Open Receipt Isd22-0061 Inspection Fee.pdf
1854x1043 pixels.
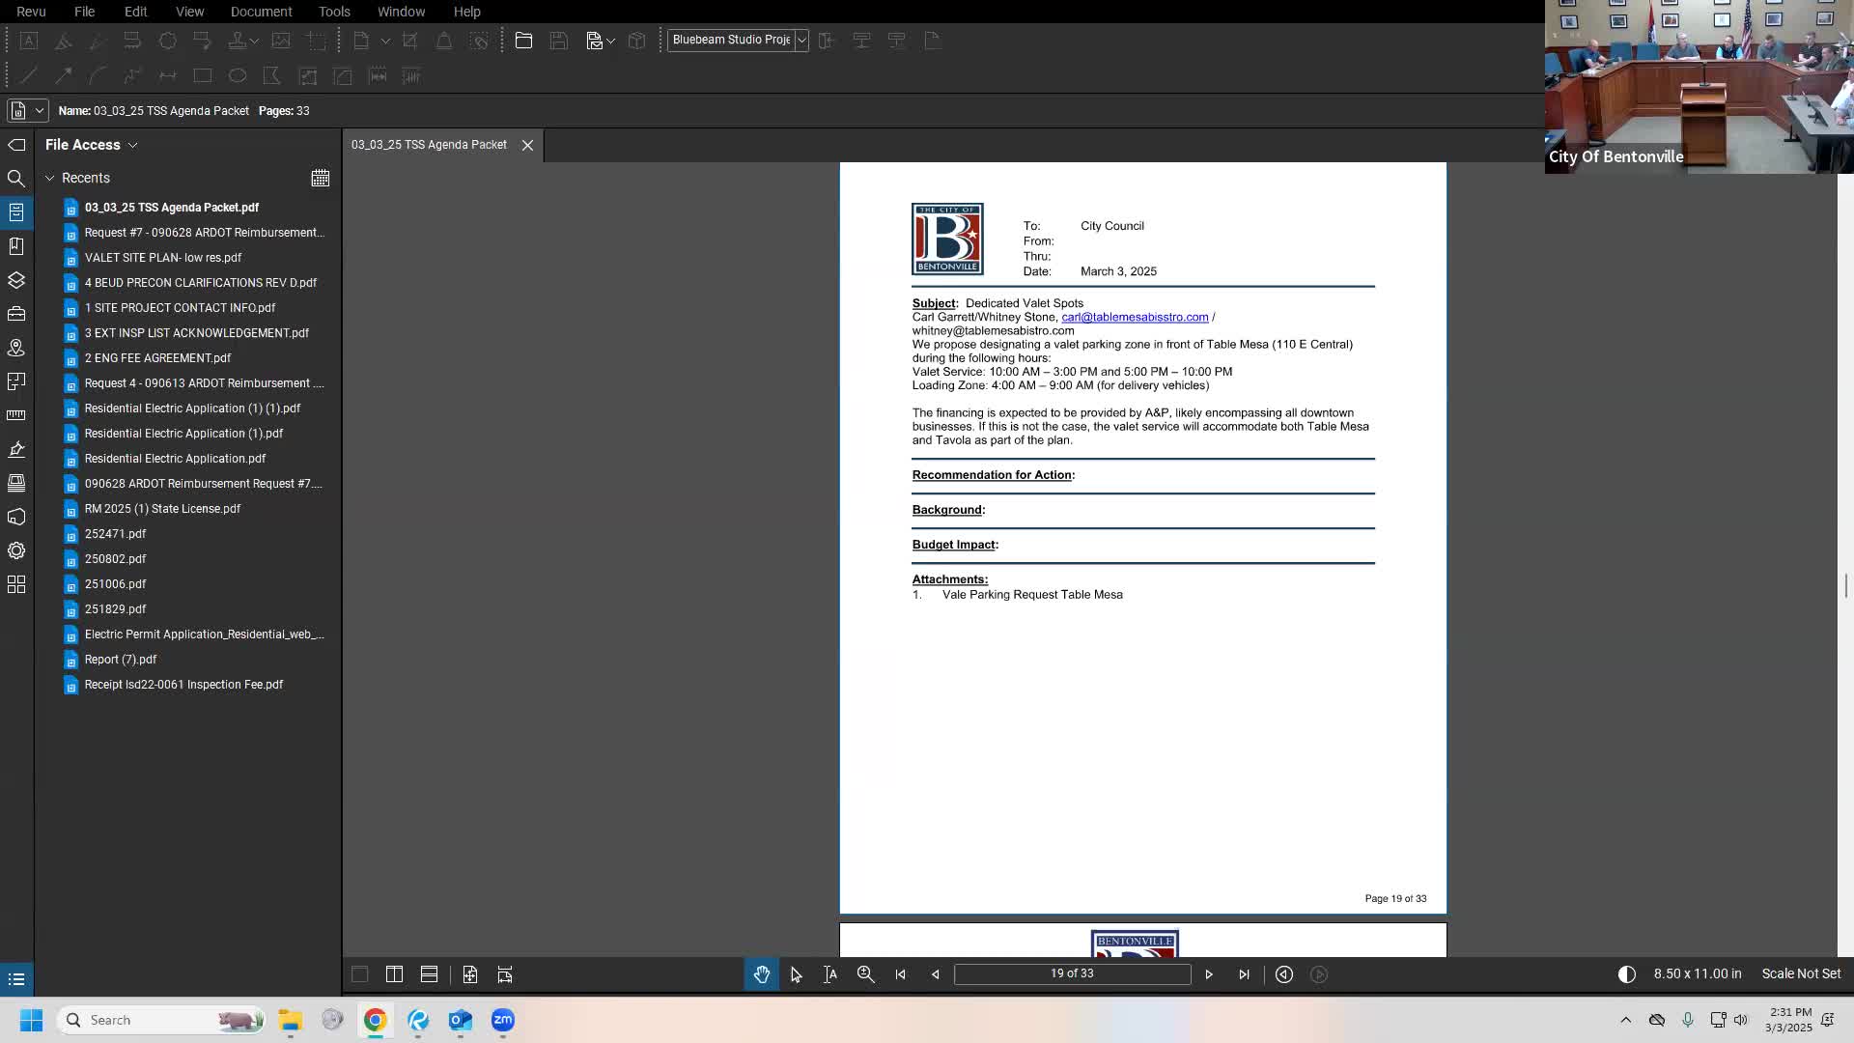pyautogui.click(x=183, y=685)
